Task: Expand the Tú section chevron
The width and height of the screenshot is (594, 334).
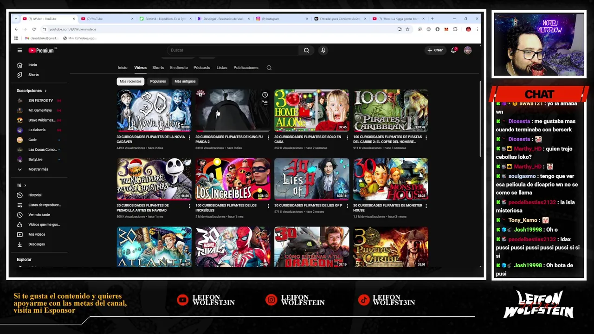Action: (x=26, y=186)
